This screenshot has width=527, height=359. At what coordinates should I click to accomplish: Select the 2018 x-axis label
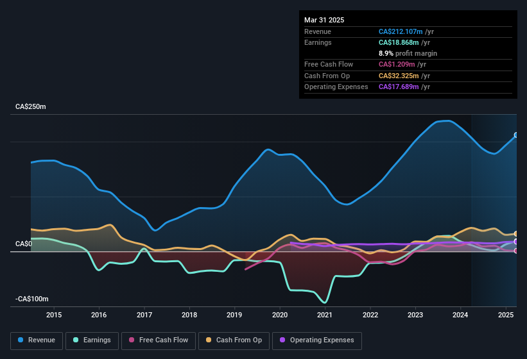[x=189, y=315]
